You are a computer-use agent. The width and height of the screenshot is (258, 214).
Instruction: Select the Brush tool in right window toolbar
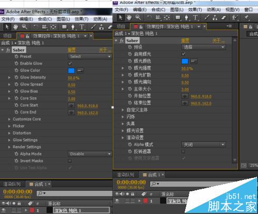207,18
